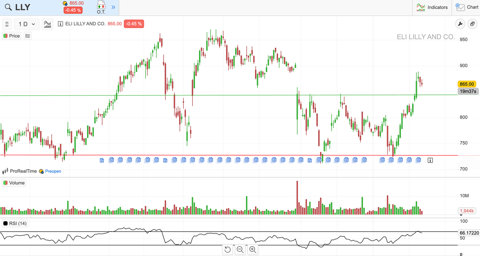Click the reset zoom arrow at chart bottom
Screen dimensions: 480x256
tap(228, 249)
